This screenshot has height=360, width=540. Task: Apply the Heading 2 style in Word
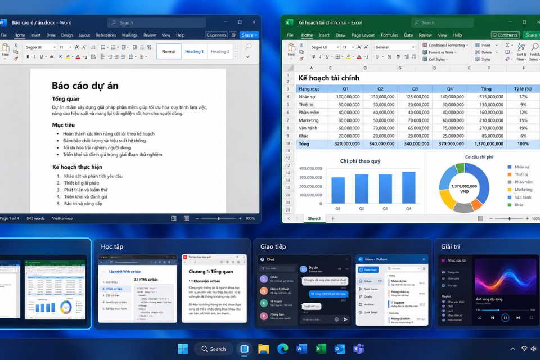220,51
